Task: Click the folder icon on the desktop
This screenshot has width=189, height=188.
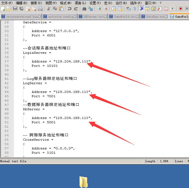Action: [84, 182]
